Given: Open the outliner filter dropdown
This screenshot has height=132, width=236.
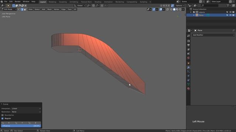Looking at the screenshot, I should pos(229,5).
